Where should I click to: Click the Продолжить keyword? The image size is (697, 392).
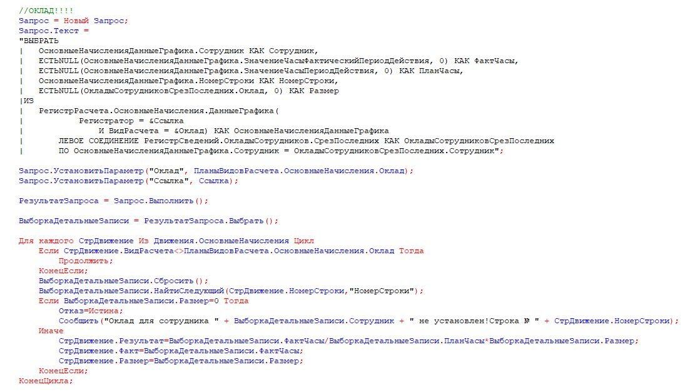pos(86,261)
